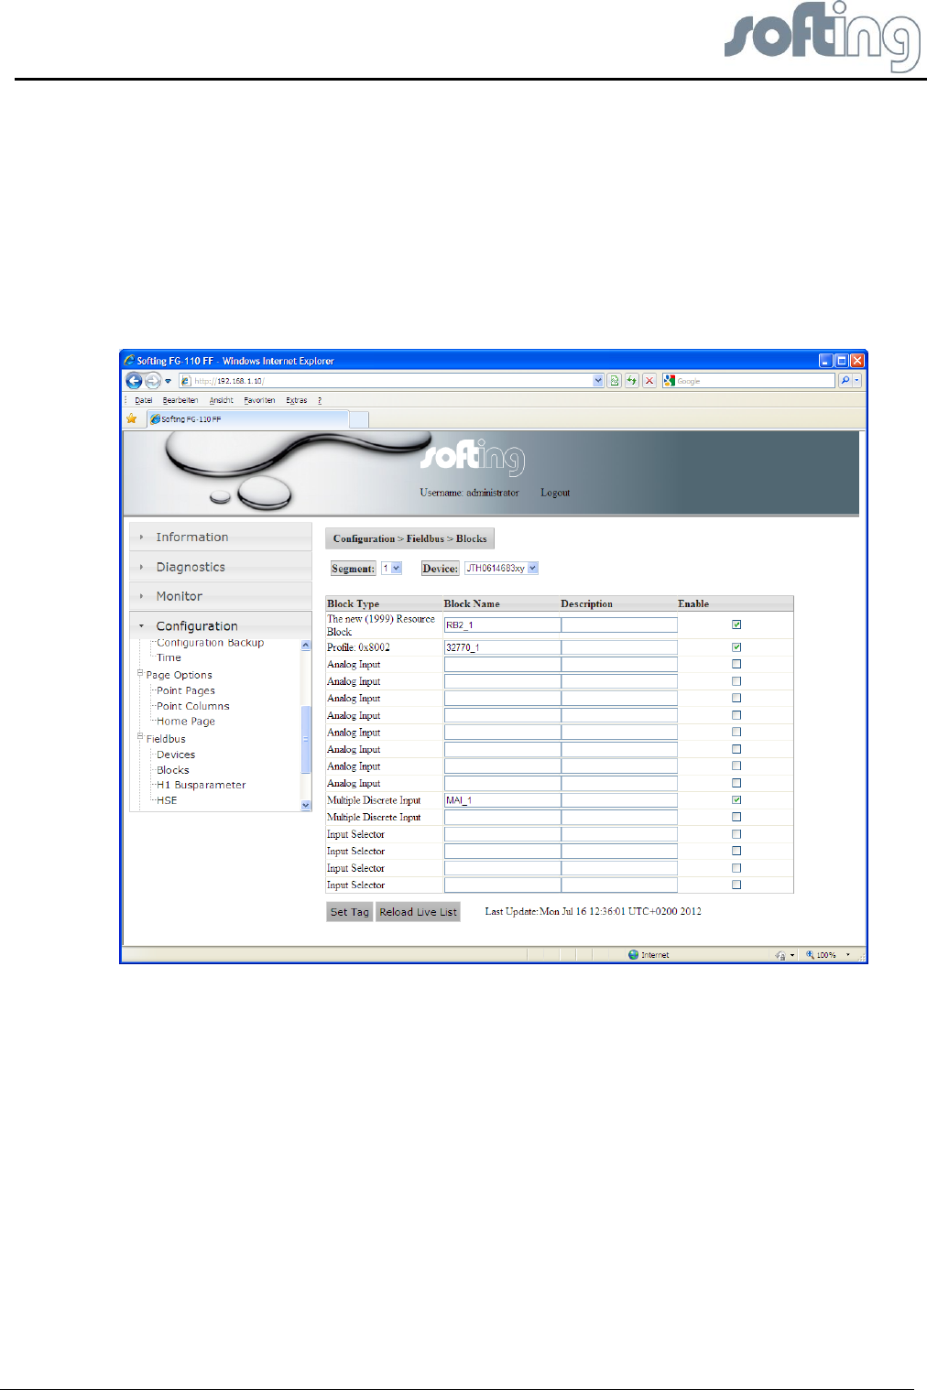Click Description field for Resource Block row
This screenshot has width=927, height=1390.
(x=619, y=625)
